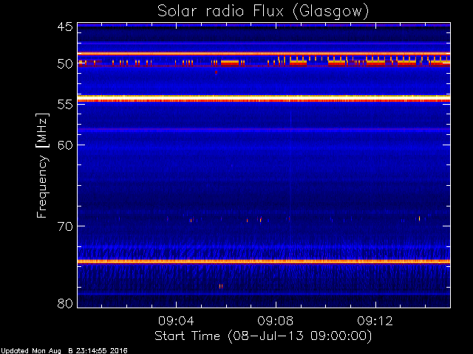Click the 60 frequency tick label

(x=65, y=145)
